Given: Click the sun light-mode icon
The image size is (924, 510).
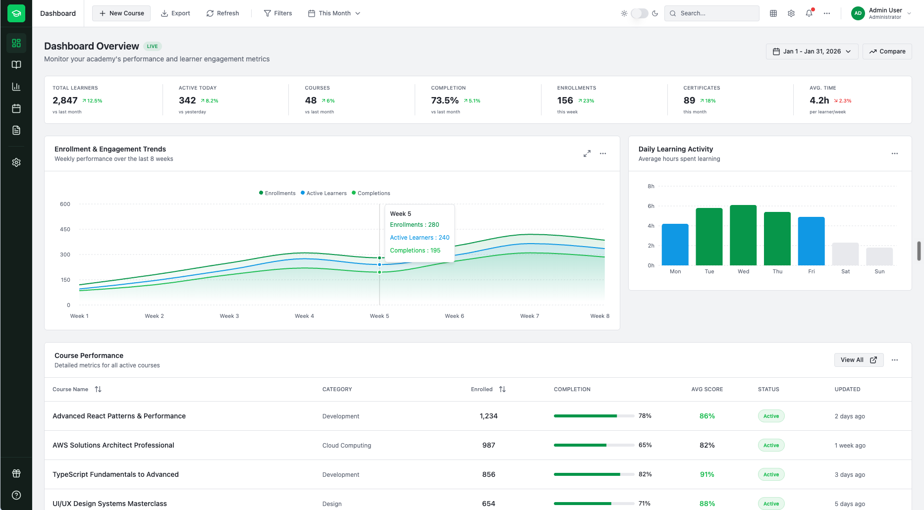Looking at the screenshot, I should 624,13.
